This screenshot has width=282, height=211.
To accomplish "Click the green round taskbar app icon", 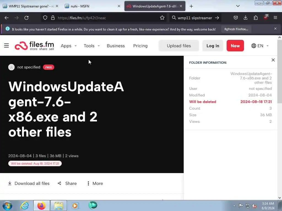I will [93, 205].
